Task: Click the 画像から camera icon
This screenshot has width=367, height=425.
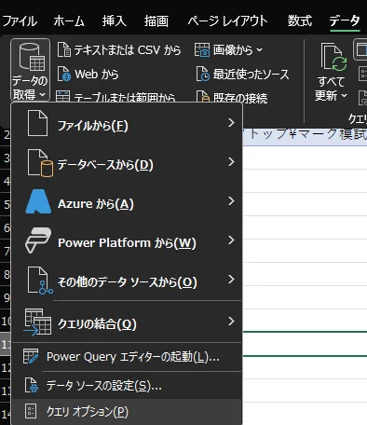Action: pos(202,49)
